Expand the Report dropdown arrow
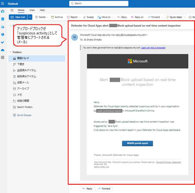 (x=80, y=17)
